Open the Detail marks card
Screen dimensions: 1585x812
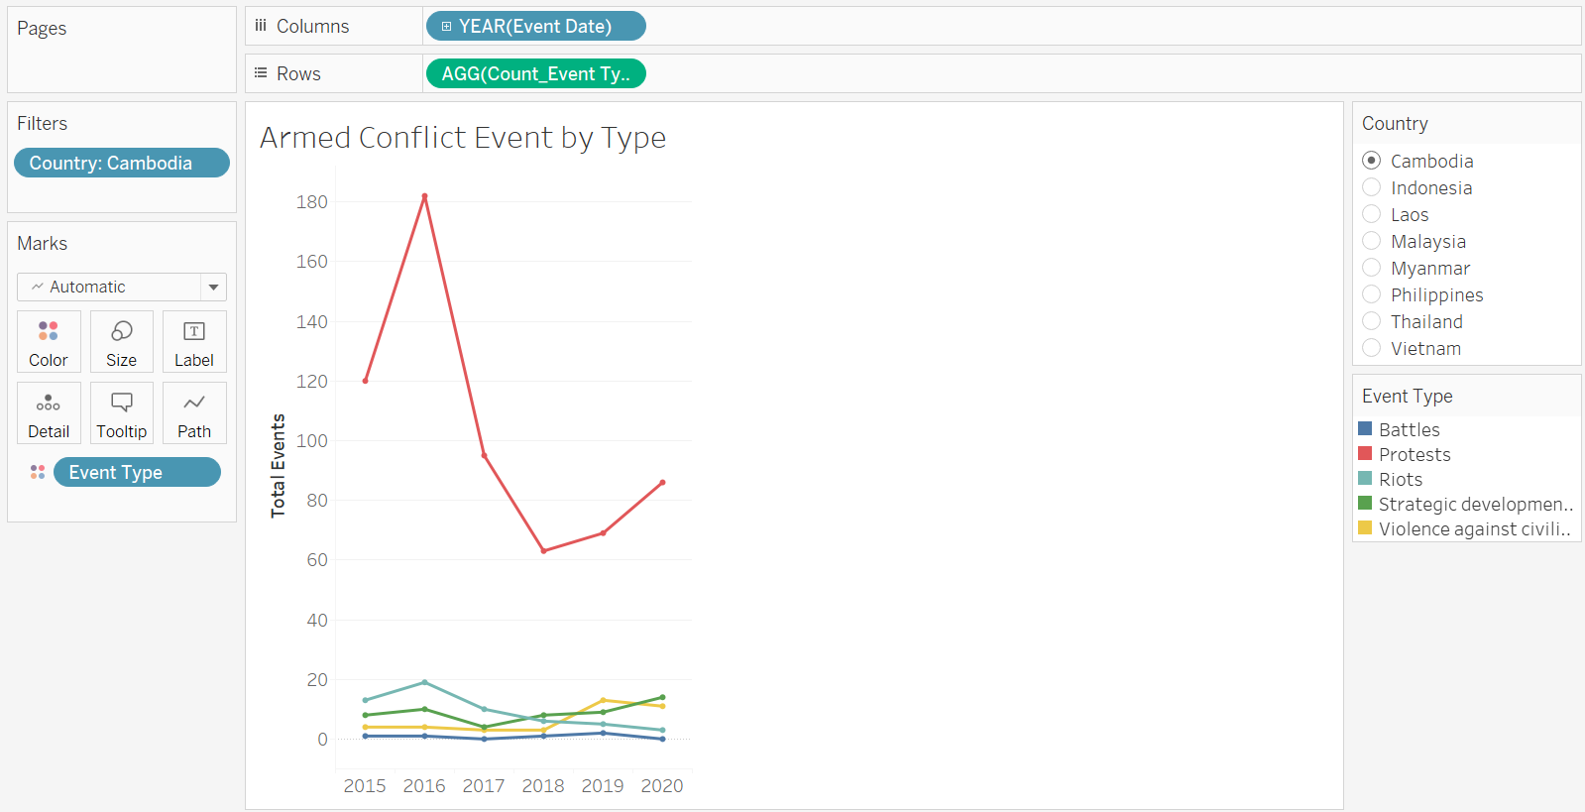[x=49, y=413]
